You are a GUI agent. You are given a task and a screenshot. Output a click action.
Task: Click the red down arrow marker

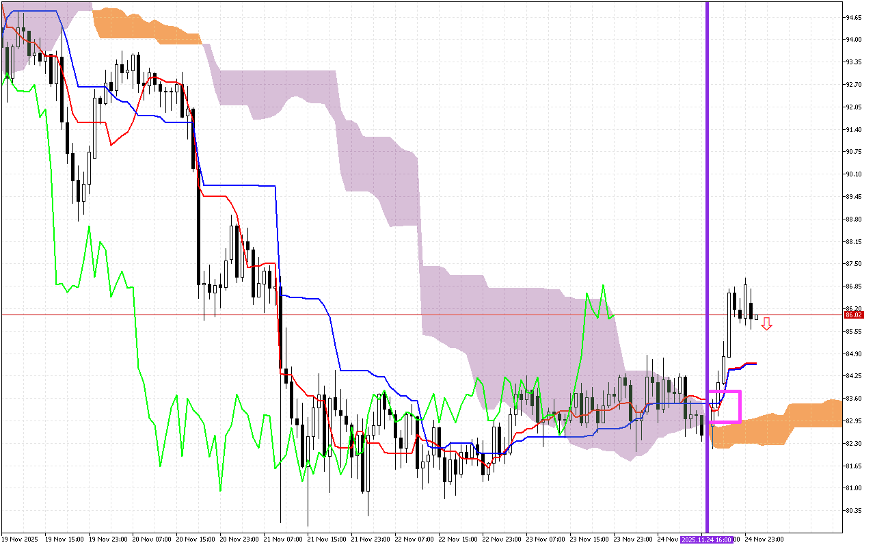tap(767, 324)
